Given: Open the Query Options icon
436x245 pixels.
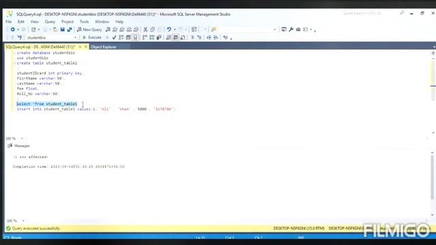Looking at the screenshot, I should 128,37.
